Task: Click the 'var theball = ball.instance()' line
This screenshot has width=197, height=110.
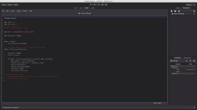Action: pyautogui.click(x=23, y=61)
